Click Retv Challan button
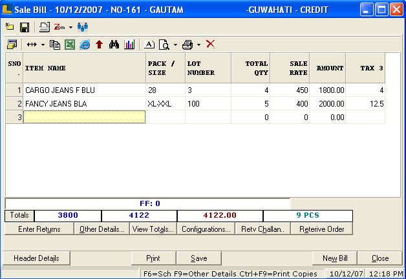406x279 pixels. click(263, 229)
